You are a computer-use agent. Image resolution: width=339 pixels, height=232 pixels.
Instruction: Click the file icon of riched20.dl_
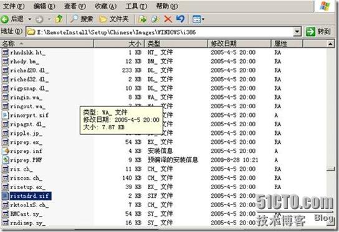[x=5, y=70]
